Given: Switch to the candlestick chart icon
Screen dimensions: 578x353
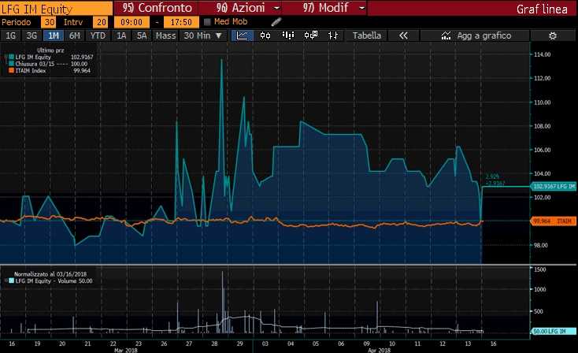Looking at the screenshot, I should [x=265, y=35].
